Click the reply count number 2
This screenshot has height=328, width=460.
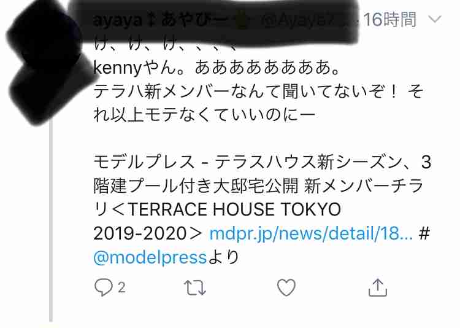(x=122, y=287)
